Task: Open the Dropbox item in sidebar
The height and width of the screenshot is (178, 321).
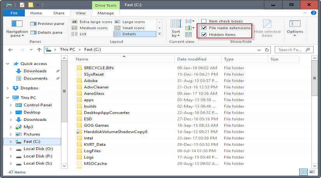Action: [29, 88]
